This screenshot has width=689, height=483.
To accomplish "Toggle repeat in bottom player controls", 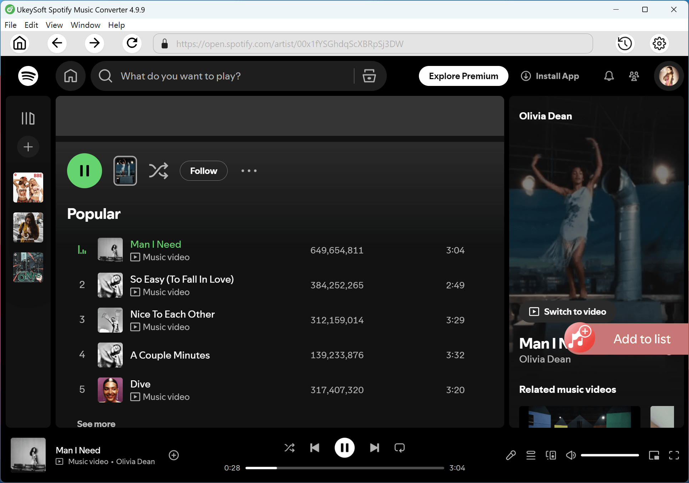I will click(x=399, y=448).
